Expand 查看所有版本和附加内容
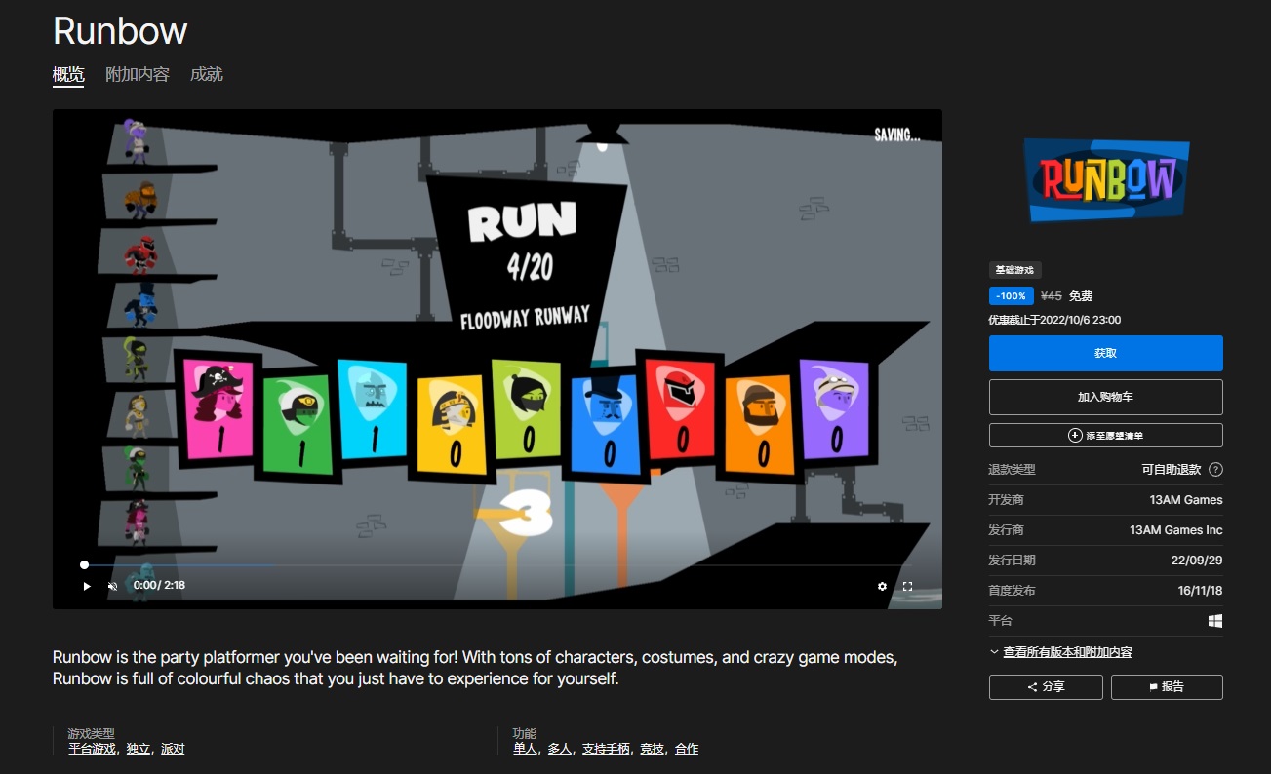The width and height of the screenshot is (1271, 774). (1067, 652)
